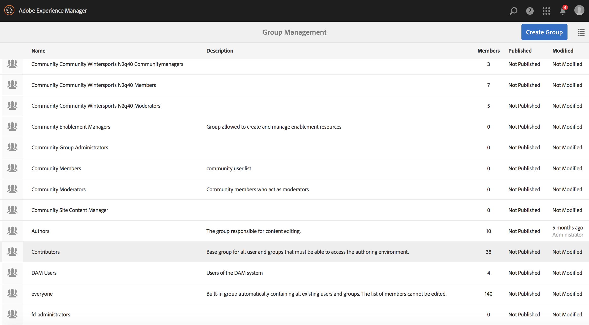This screenshot has width=589, height=325.
Task: Click the Adobe Experience Manager logo icon
Action: coord(9,10)
